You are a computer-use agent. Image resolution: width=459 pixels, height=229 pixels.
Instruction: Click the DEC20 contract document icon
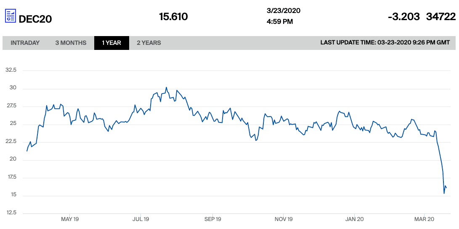(x=11, y=16)
